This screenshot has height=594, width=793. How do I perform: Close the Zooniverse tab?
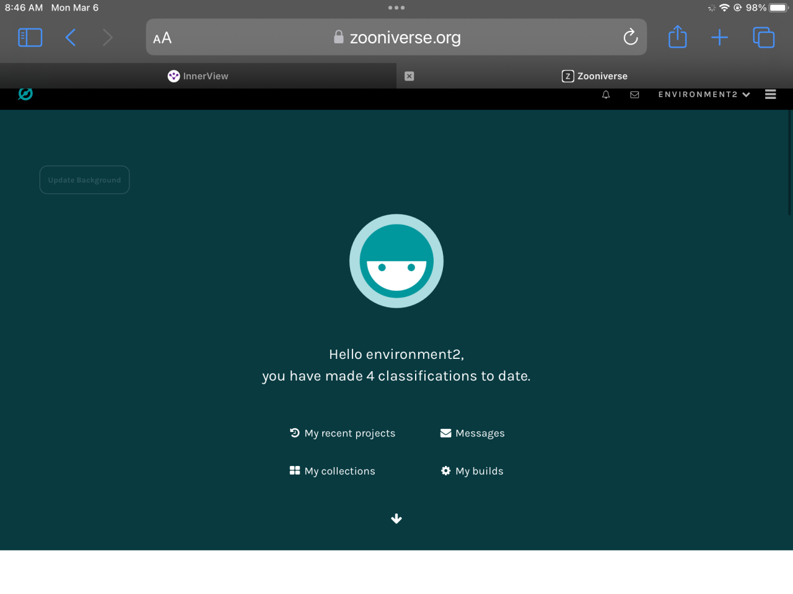pyautogui.click(x=409, y=76)
